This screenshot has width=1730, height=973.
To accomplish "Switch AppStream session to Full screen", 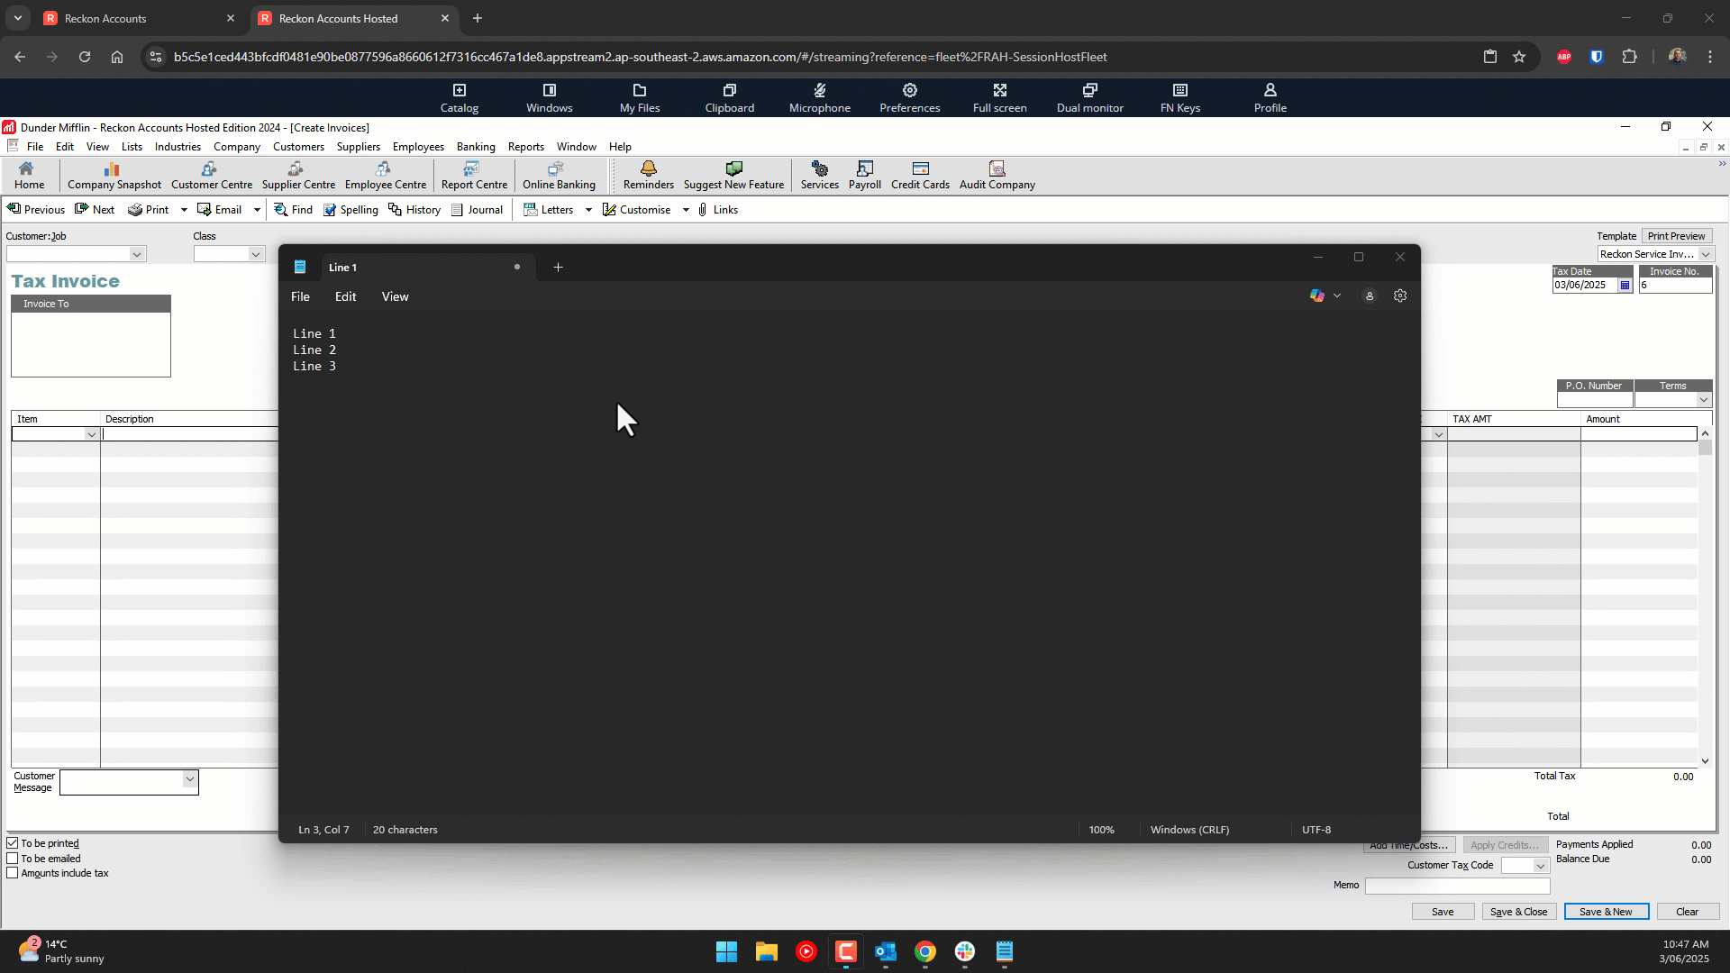I will pyautogui.click(x=999, y=98).
